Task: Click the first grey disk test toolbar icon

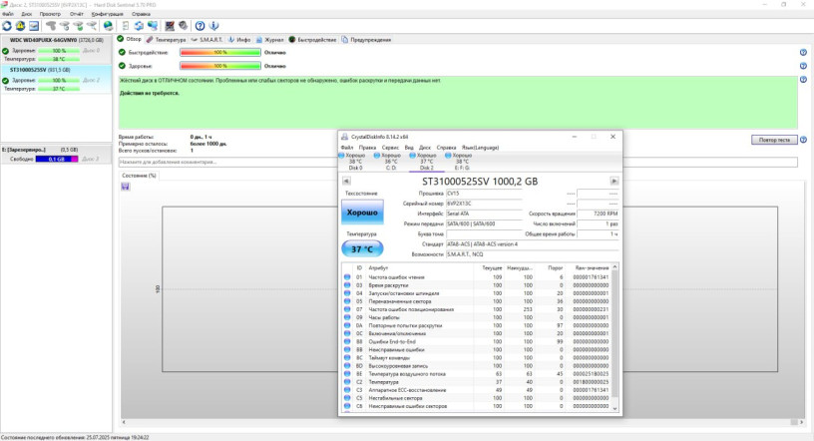Action: (51, 26)
